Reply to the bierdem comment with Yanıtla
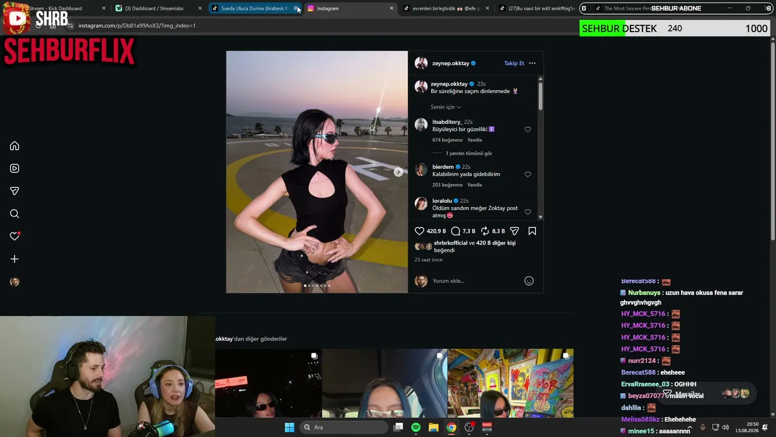Image resolution: width=776 pixels, height=437 pixels. point(475,185)
